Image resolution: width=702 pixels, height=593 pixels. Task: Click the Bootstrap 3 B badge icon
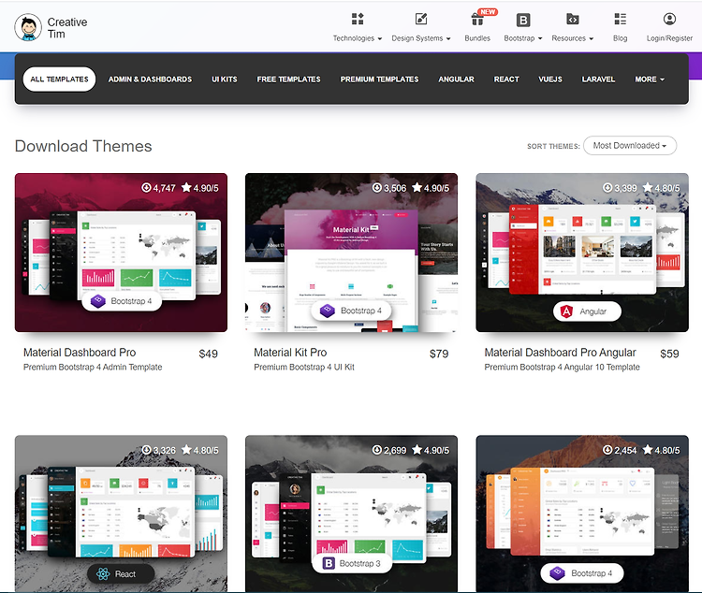(x=329, y=563)
